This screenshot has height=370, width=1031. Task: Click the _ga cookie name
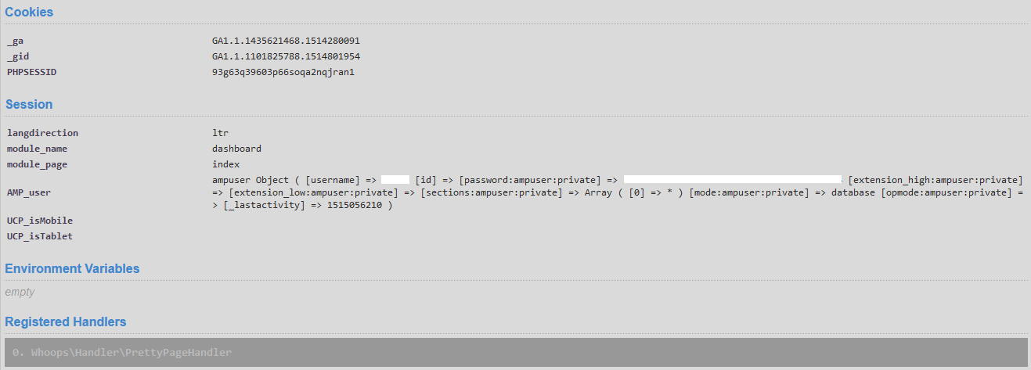pyautogui.click(x=15, y=41)
